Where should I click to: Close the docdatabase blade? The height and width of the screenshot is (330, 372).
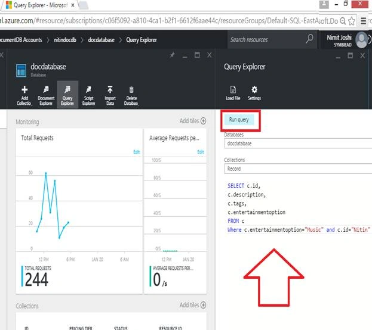point(209,55)
